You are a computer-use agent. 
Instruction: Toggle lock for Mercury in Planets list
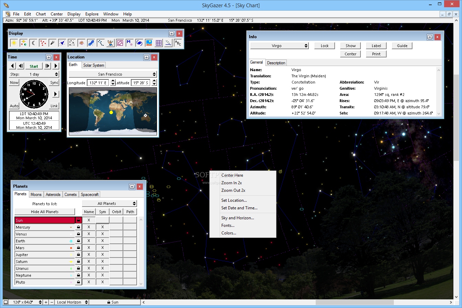click(78, 227)
